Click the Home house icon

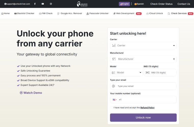click(2, 13)
